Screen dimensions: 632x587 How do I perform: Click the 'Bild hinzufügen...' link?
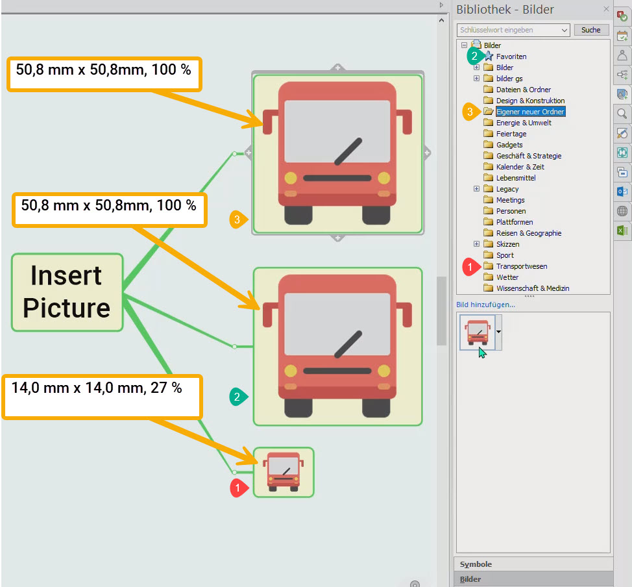pos(485,305)
